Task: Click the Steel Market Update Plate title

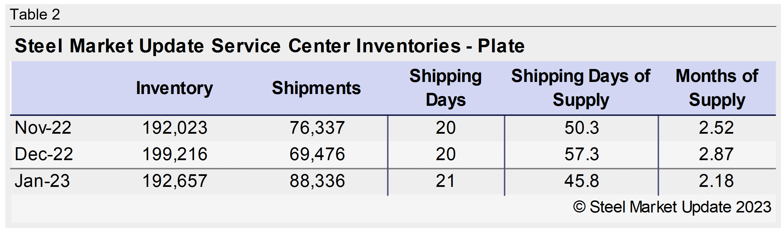Action: pyautogui.click(x=269, y=46)
